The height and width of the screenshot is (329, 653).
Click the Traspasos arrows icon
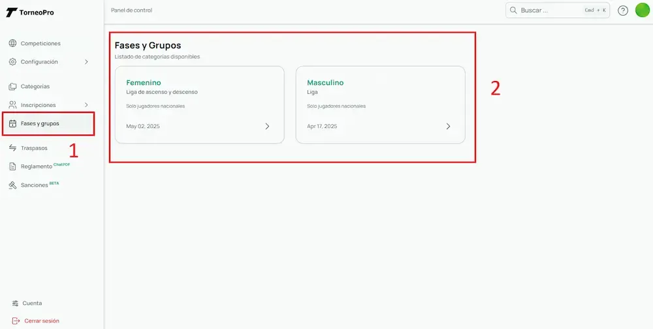tap(13, 148)
